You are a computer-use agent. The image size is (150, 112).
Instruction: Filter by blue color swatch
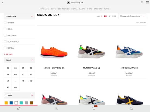tap(11, 103)
